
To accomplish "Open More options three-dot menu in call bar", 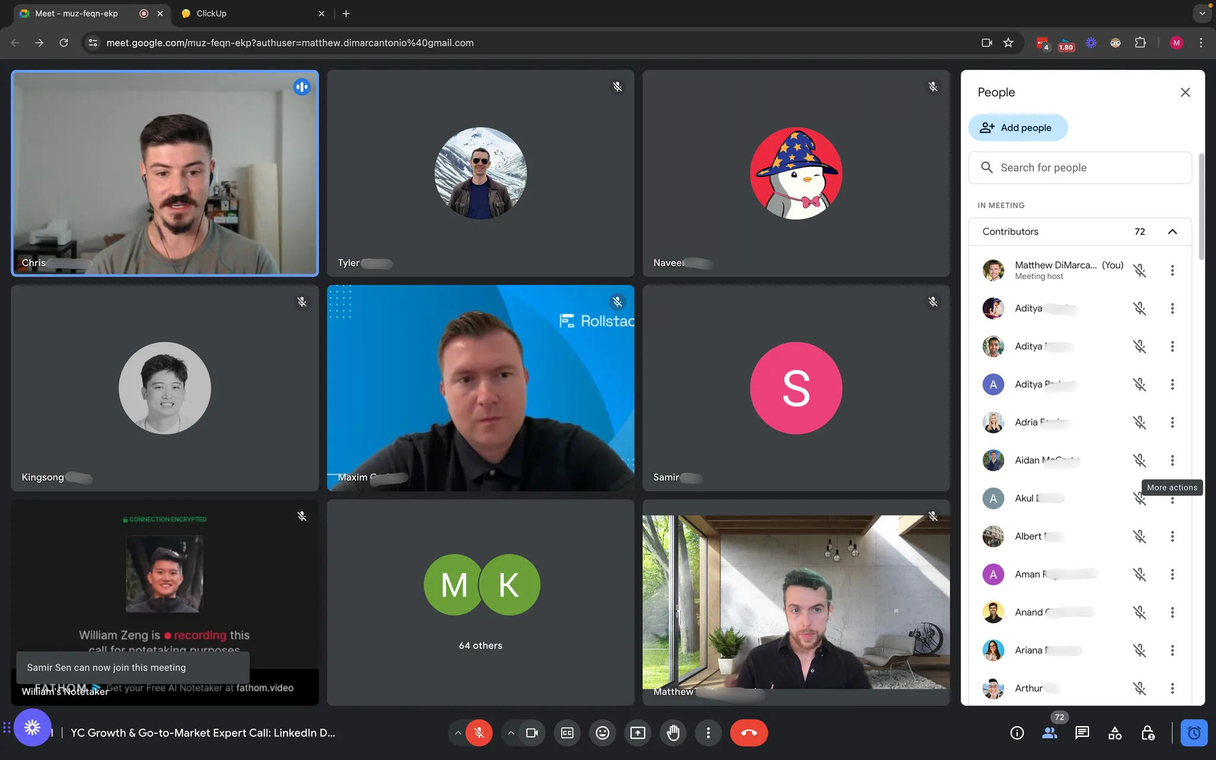I will (x=708, y=733).
